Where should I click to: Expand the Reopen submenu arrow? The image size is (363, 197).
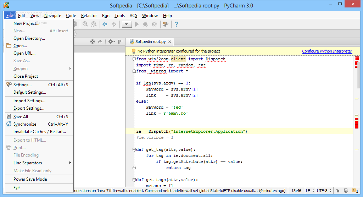coord(70,69)
